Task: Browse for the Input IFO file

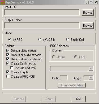Action: [88, 13]
